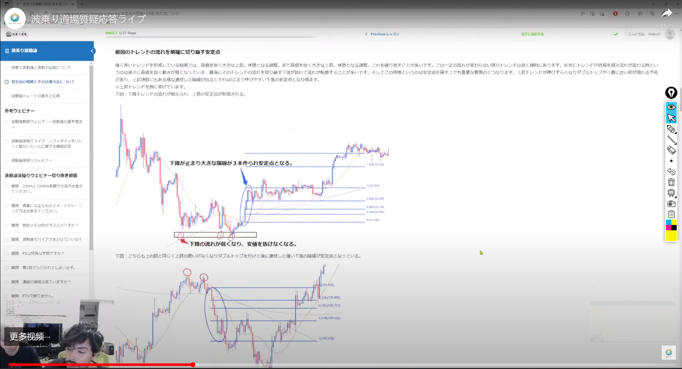Open the whiteboard easel tool

pyautogui.click(x=671, y=193)
